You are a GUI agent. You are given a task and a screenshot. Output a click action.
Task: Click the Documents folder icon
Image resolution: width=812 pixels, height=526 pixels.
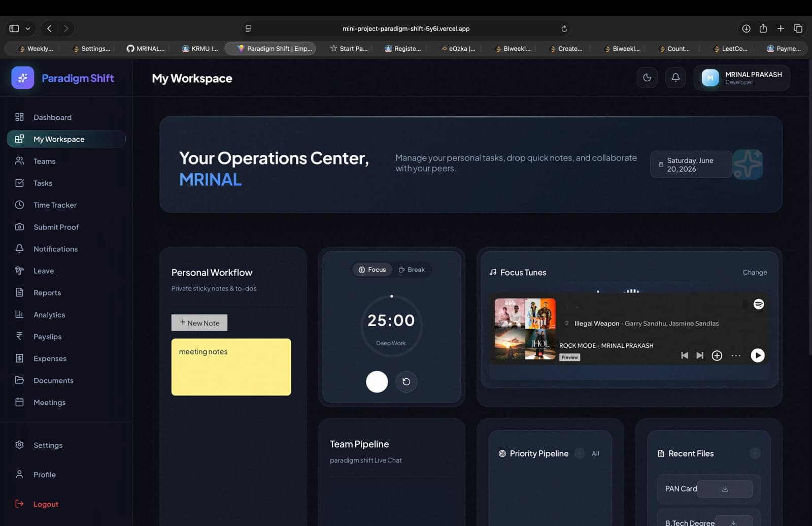(19, 380)
